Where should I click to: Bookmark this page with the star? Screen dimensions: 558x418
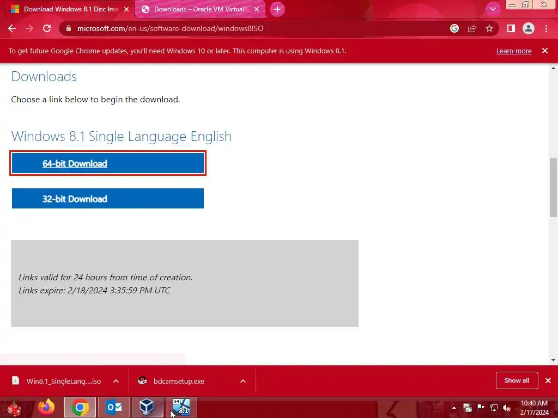click(x=489, y=28)
